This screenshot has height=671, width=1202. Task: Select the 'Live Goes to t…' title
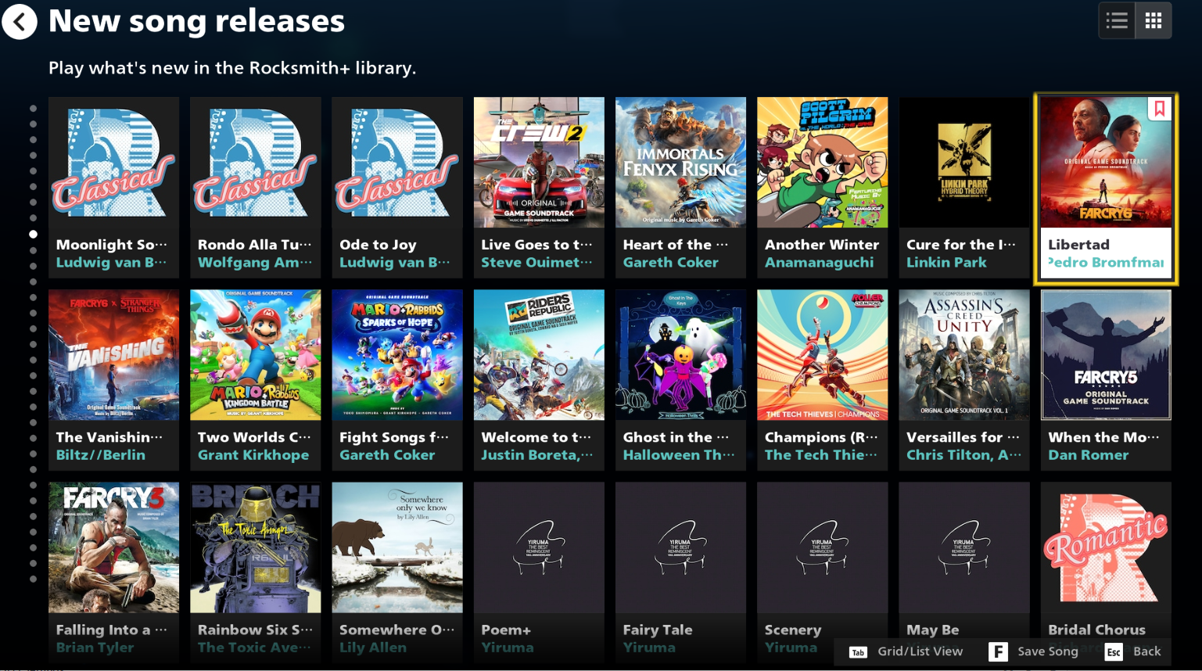tap(537, 245)
